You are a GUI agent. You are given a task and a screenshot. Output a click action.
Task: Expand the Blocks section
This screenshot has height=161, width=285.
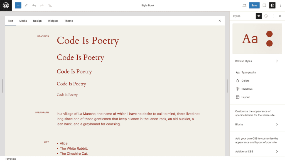[257, 124]
